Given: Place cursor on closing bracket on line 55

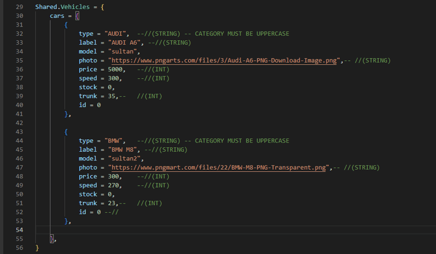Looking at the screenshot, I should click(x=52, y=239).
